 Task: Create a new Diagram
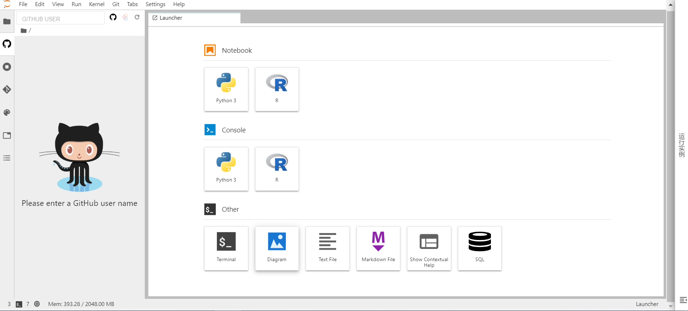click(277, 248)
